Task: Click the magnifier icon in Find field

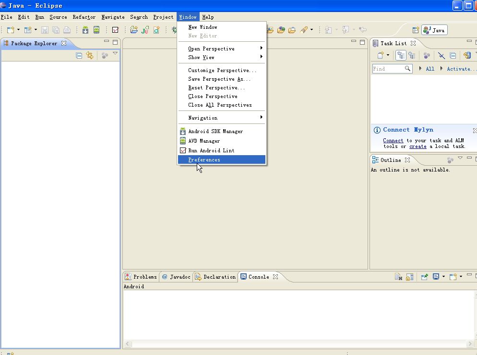Action: (x=407, y=69)
